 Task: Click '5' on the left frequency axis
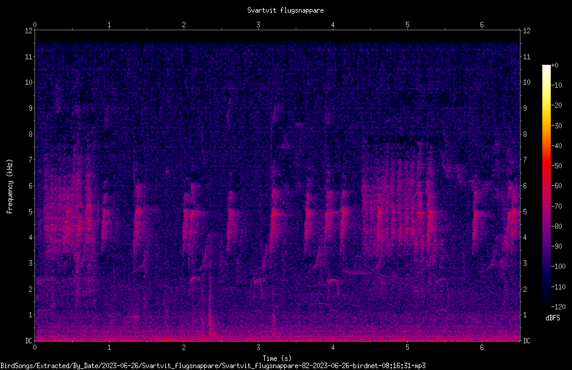tap(30, 211)
